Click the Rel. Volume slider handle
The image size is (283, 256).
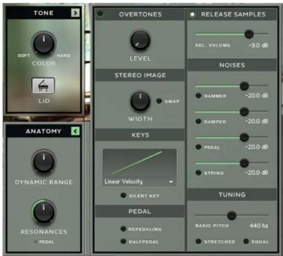coord(249,34)
